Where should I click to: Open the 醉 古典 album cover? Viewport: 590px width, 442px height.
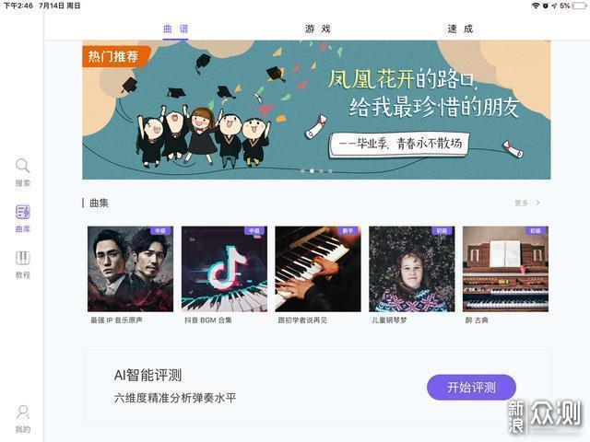[505, 269]
